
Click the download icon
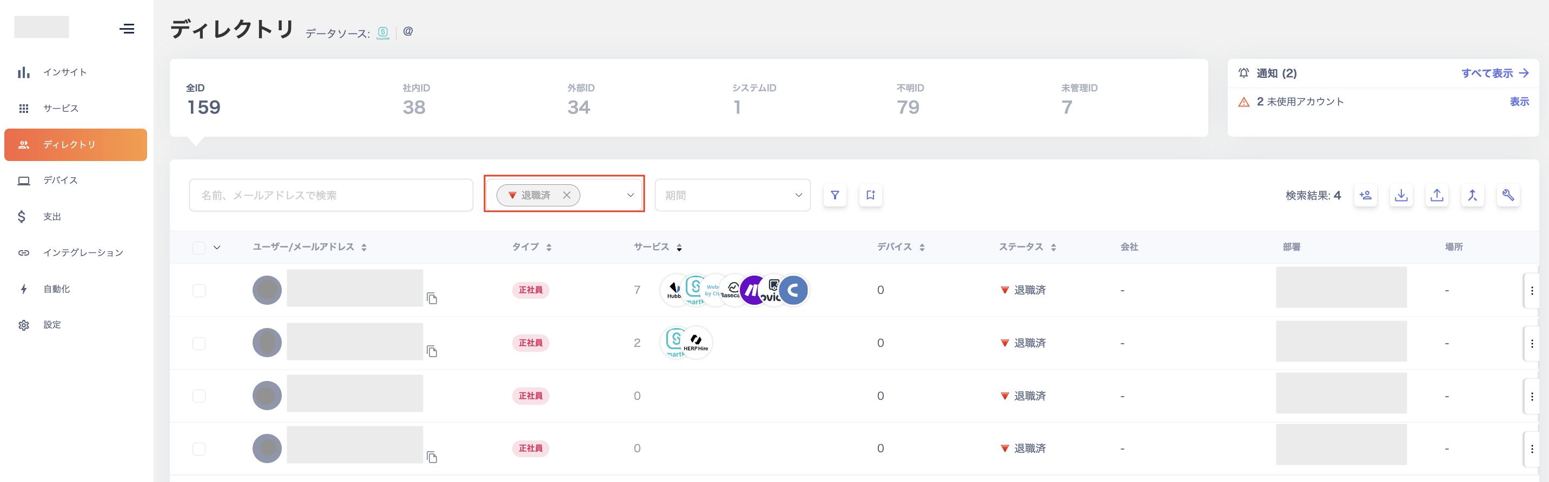1401,195
